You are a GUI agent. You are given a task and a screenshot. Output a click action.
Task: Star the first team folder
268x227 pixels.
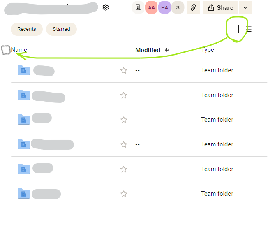click(124, 70)
